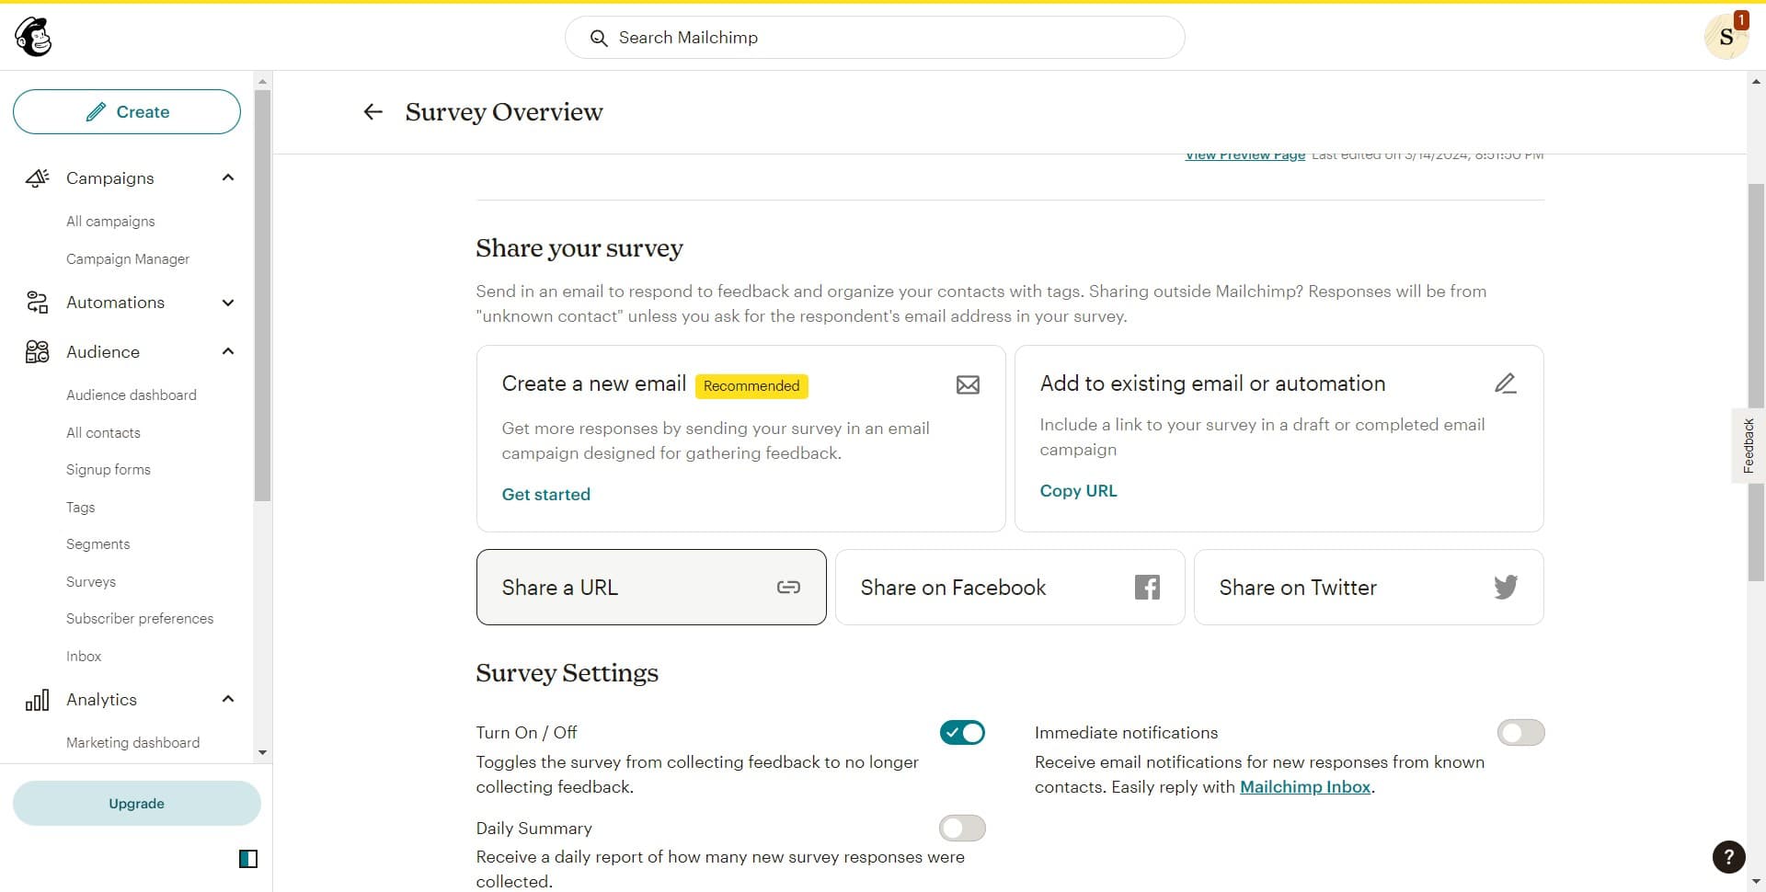Collapse the Audience section
Screen dimensions: 1766x892
228,350
